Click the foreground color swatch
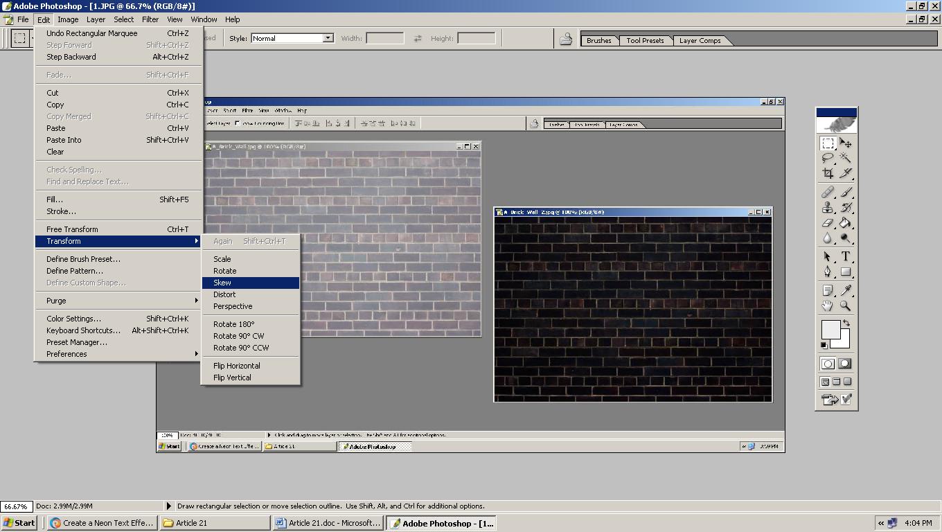The height and width of the screenshot is (532, 942). (x=830, y=330)
